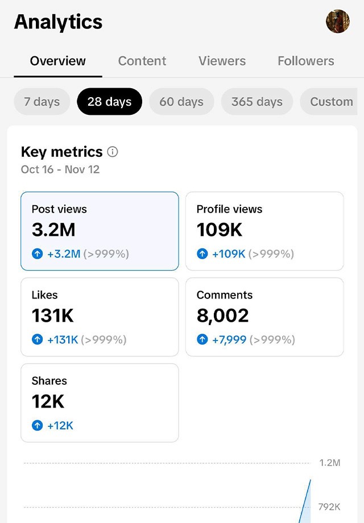Screen dimensions: 364x523
Task: Select the Profile views metric card
Action: coord(264,231)
